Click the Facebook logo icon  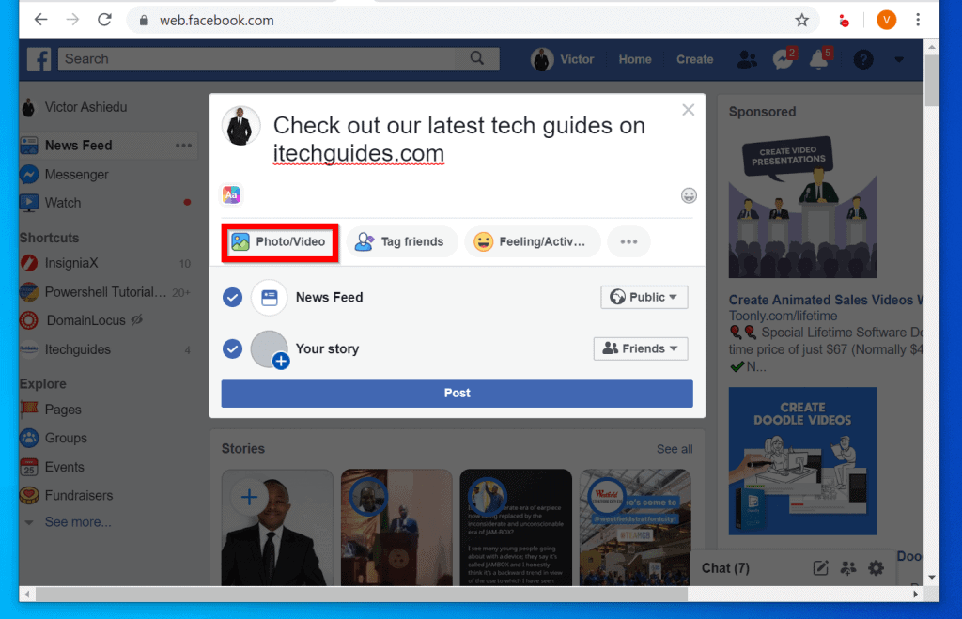point(39,59)
